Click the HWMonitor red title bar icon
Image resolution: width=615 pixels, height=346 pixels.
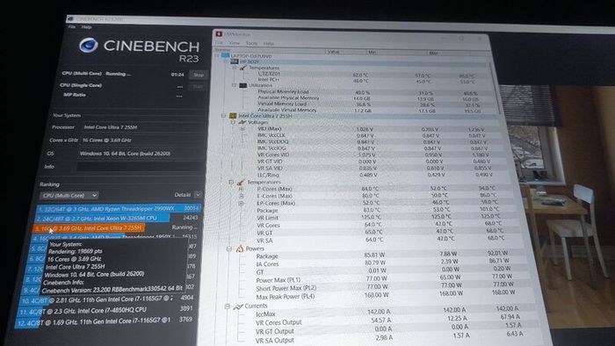click(x=219, y=34)
